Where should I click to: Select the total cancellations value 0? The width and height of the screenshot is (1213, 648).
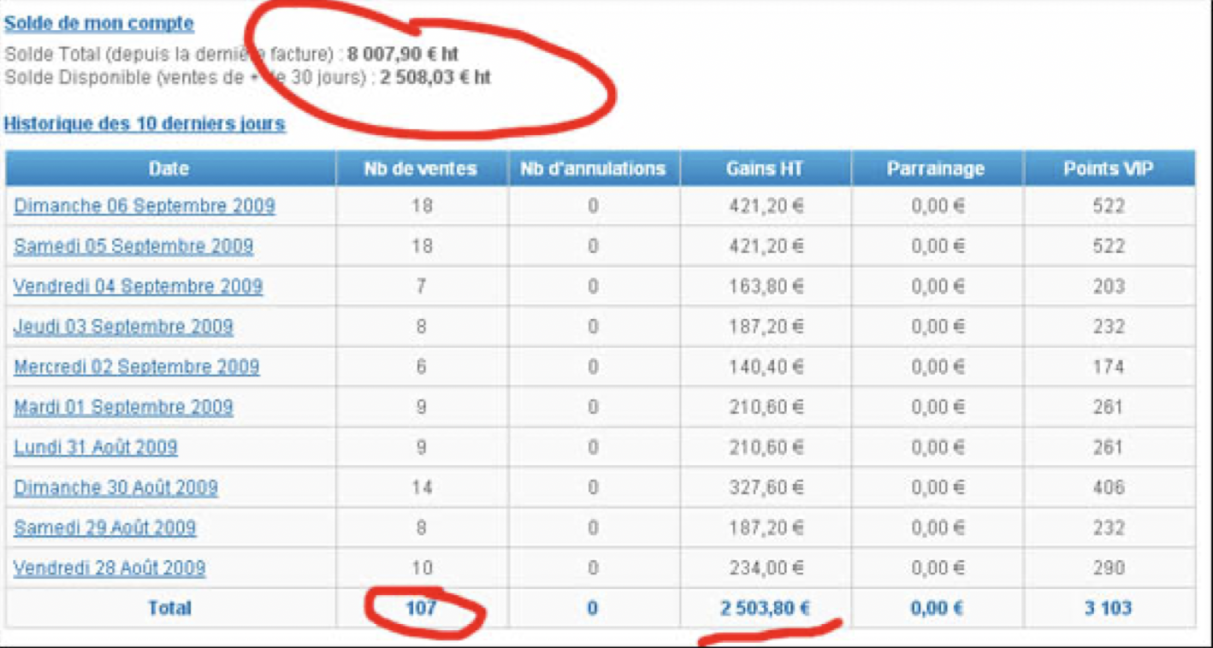click(x=593, y=608)
